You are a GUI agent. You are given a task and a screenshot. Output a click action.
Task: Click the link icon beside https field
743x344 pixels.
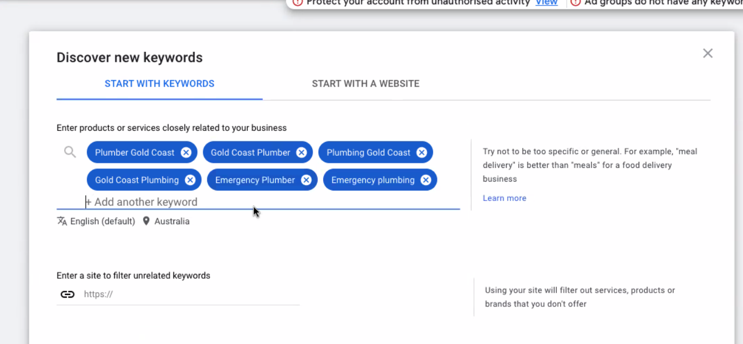(x=67, y=294)
